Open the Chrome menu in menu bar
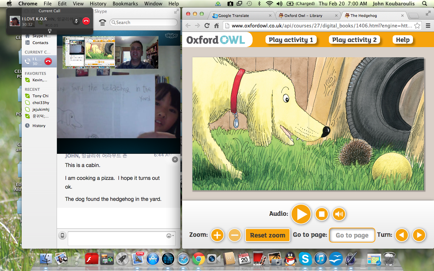 [28, 4]
